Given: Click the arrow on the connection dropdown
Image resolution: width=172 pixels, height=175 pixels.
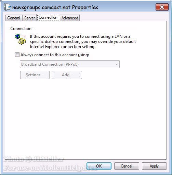Looking at the screenshot, I should 117,64.
